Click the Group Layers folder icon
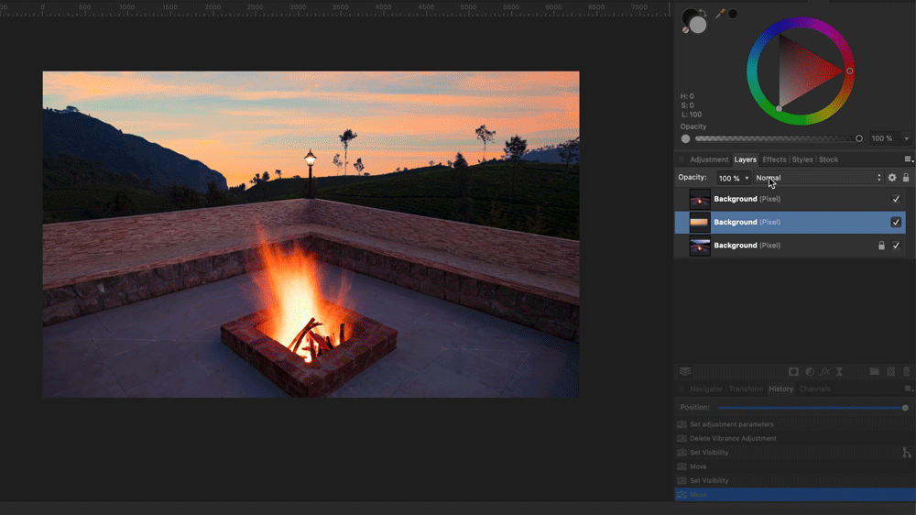This screenshot has height=515, width=916. [x=874, y=371]
